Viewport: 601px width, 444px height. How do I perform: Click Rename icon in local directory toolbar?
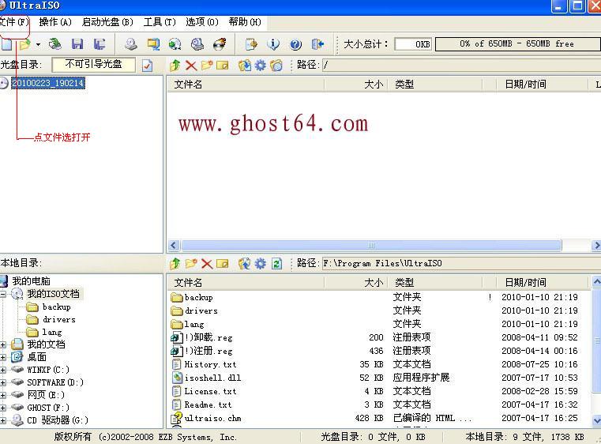pyautogui.click(x=222, y=263)
